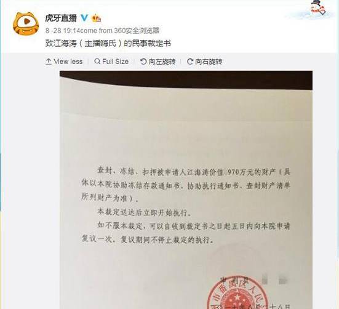This screenshot has height=309, width=339.
Task: Rotate the image left with 向左旋转
Action: pyautogui.click(x=158, y=62)
